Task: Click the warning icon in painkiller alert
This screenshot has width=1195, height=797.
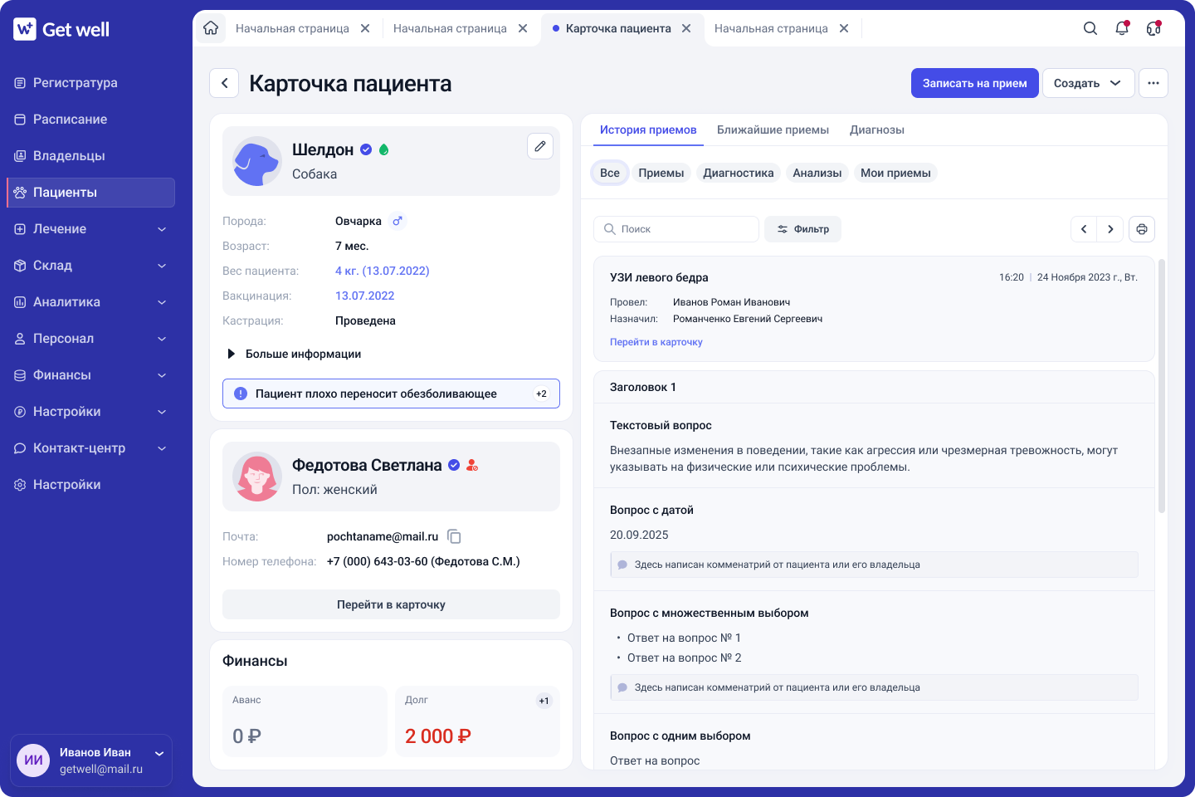Action: tap(241, 394)
